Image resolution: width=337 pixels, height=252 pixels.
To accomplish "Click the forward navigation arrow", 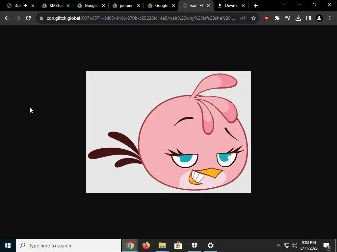I will [x=18, y=18].
